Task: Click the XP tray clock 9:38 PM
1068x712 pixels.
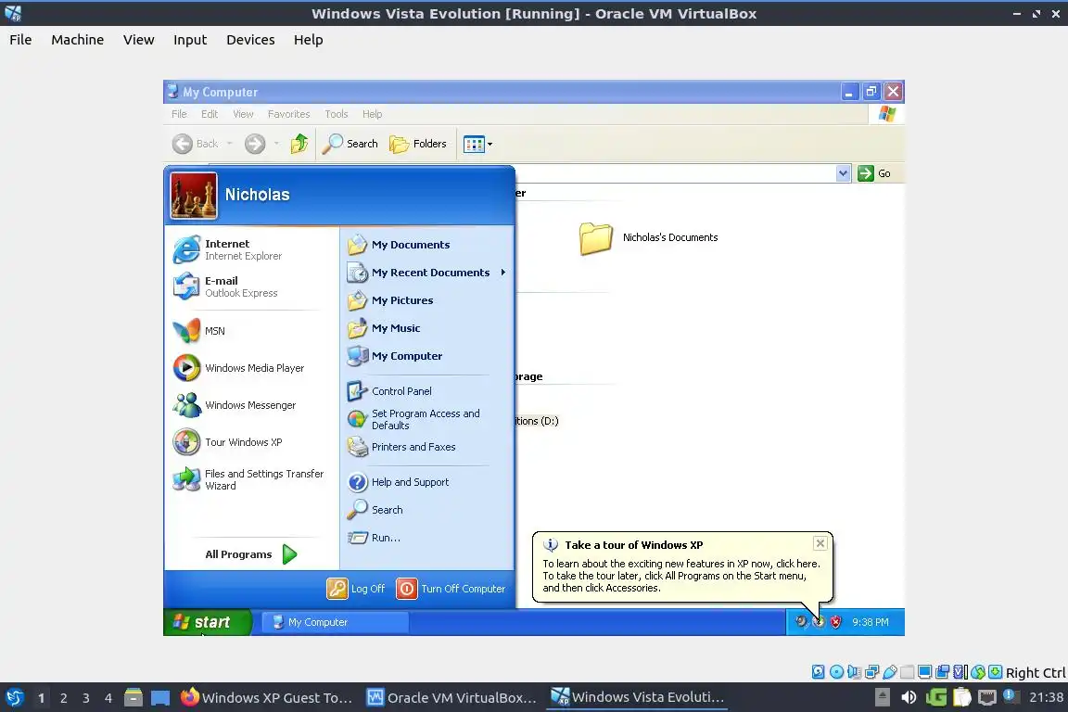Action: (870, 622)
